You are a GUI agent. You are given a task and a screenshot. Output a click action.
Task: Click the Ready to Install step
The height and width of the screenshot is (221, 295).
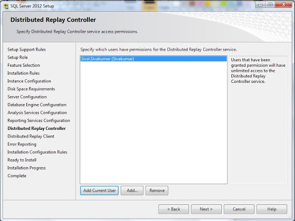[x=22, y=160]
